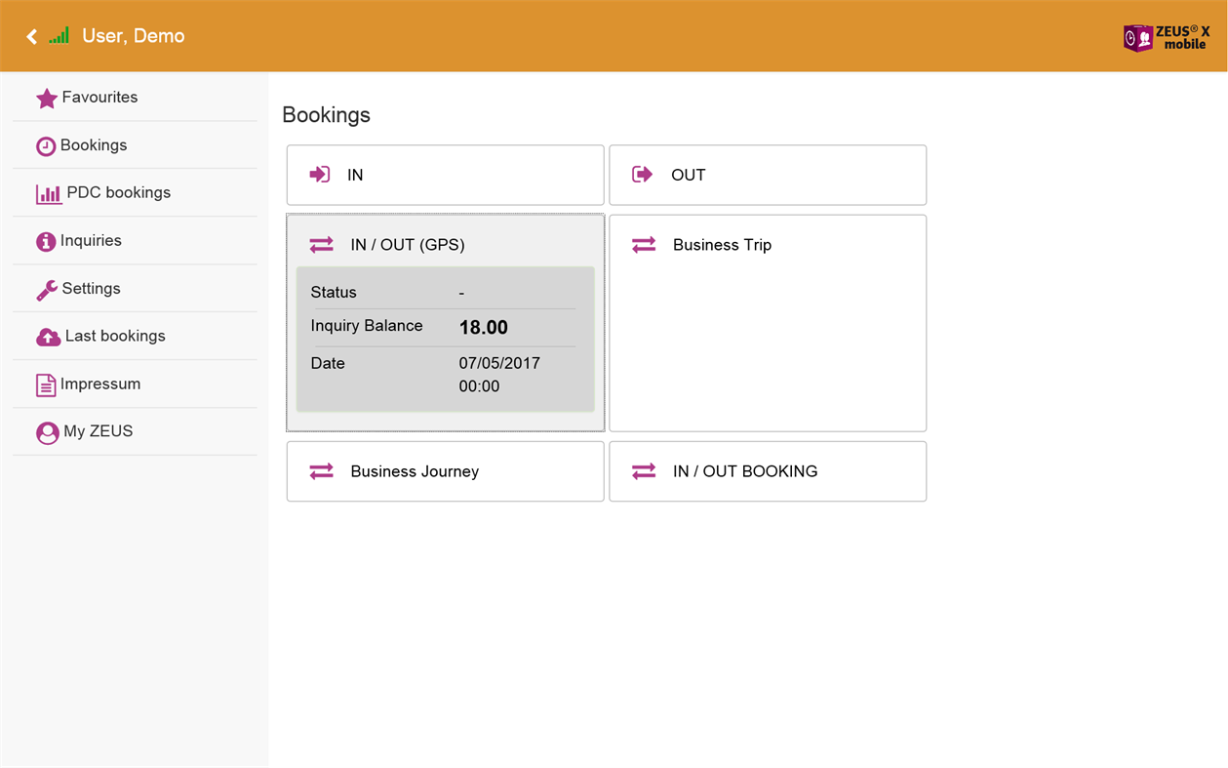Open Bookings in the sidebar menu

point(94,145)
